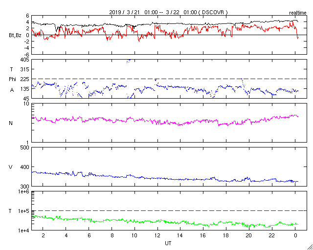Click the '4' hour label on the UT axis
The width and height of the screenshot is (313, 250).
pyautogui.click(x=66, y=236)
